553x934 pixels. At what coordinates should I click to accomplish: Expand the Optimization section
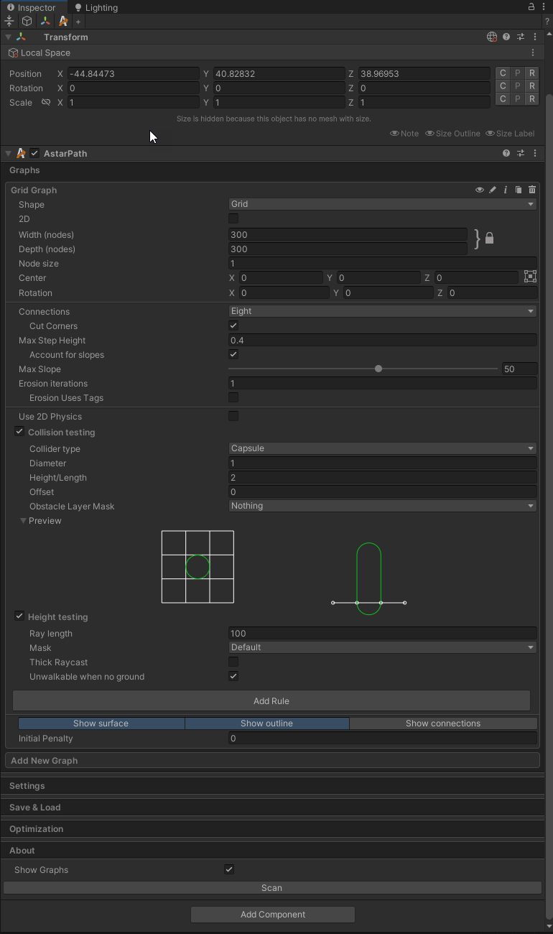tap(37, 828)
